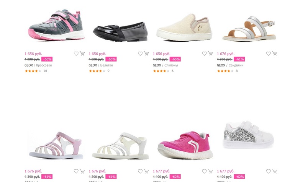The width and height of the screenshot is (295, 182).
Task: View the black patent ballet flat photo
Action: [x=120, y=30]
